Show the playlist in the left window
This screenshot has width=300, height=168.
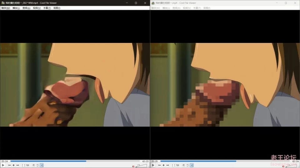pyautogui.click(x=33, y=165)
